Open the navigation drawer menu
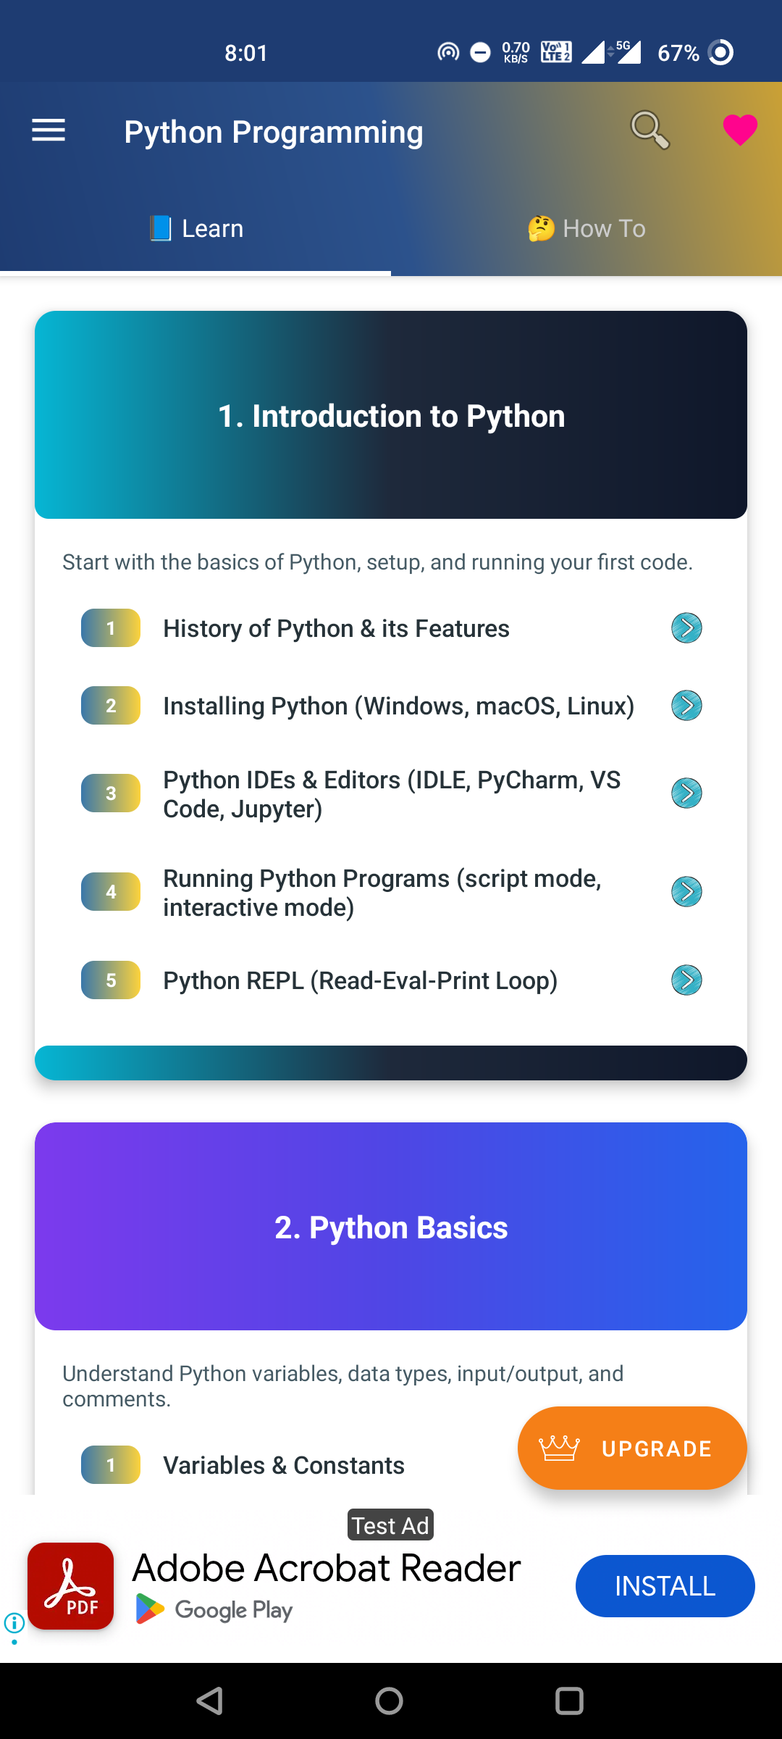The image size is (782, 1739). point(48,130)
